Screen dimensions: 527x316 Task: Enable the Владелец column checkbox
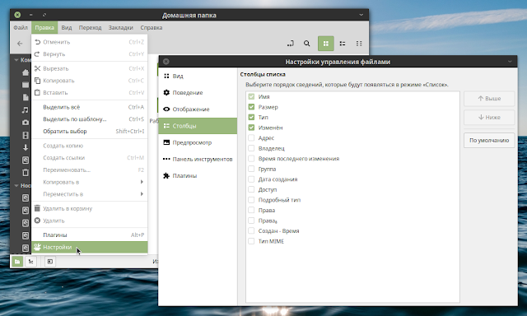(251, 148)
